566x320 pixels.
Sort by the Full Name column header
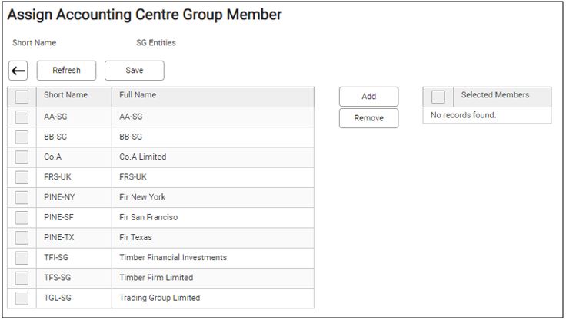coord(138,96)
